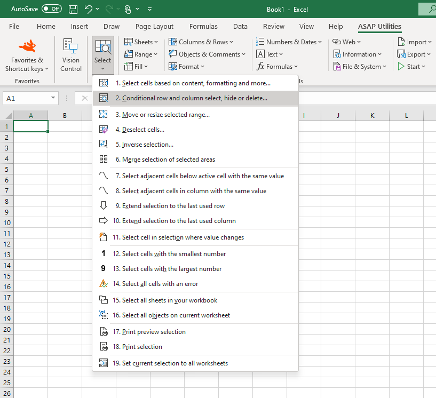Click Print selection printer icon
436x398 pixels.
coord(104,346)
